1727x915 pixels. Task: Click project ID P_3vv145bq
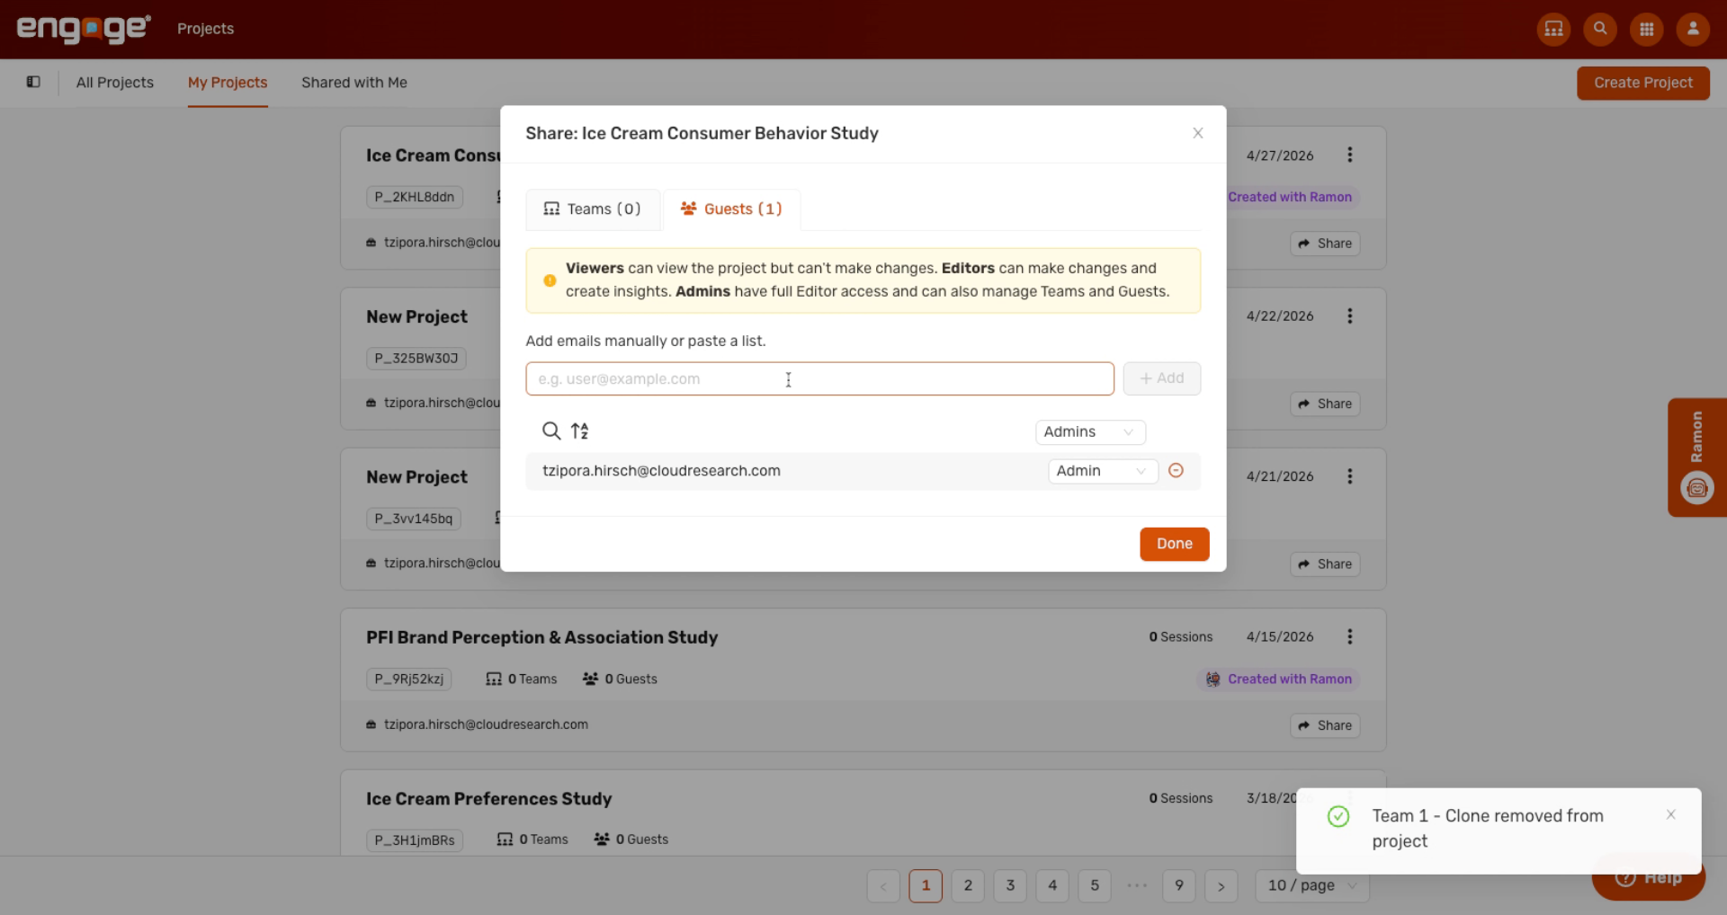(x=413, y=519)
